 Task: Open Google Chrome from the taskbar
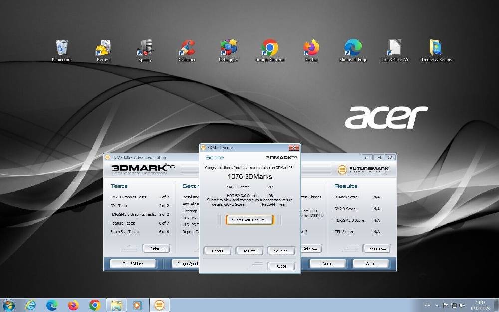coord(95,305)
